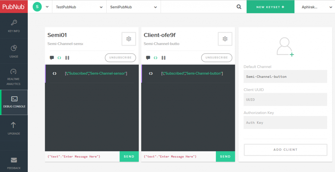The image size is (335, 172).
Task: Click the S account avatar circle
Action: point(37,7)
